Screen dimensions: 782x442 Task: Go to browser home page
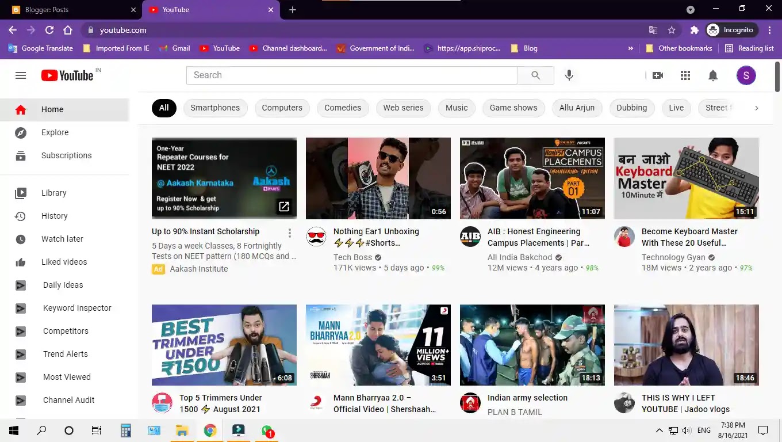[68, 30]
